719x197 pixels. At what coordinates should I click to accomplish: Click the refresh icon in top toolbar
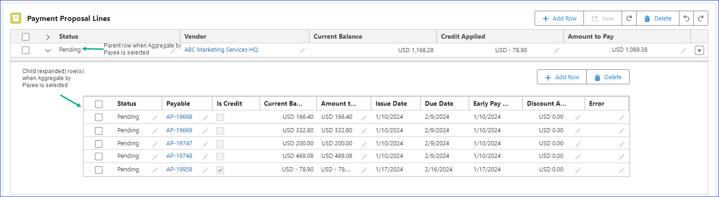(x=629, y=19)
